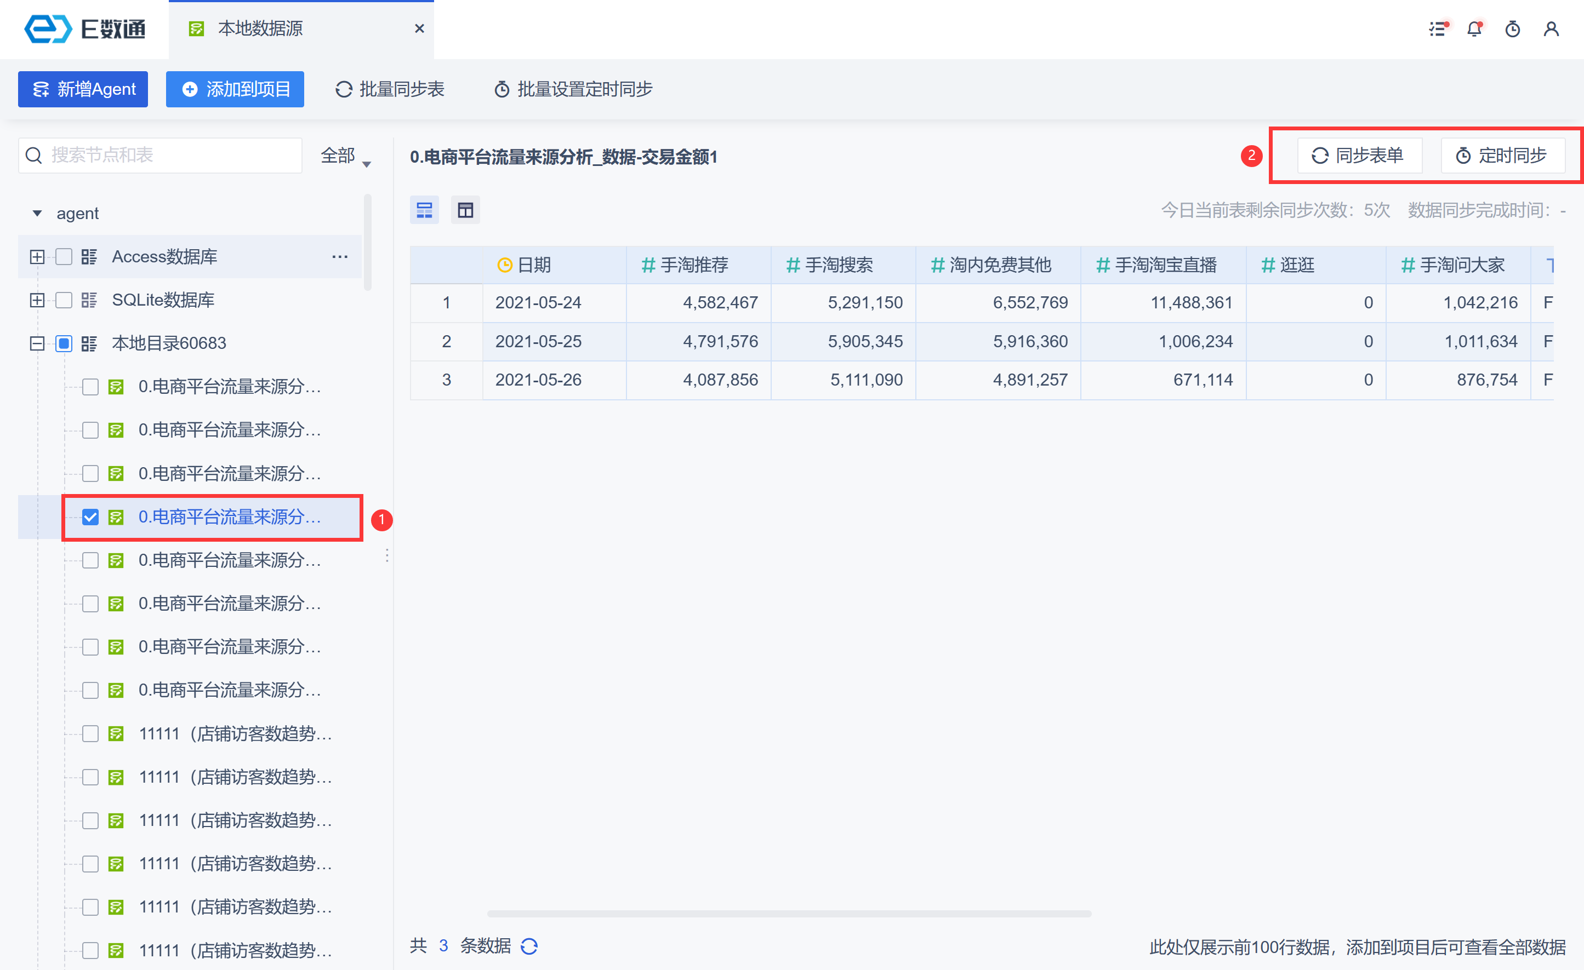Image resolution: width=1584 pixels, height=970 pixels.
Task: Check the SQLite数据库 checkbox
Action: pyautogui.click(x=64, y=300)
